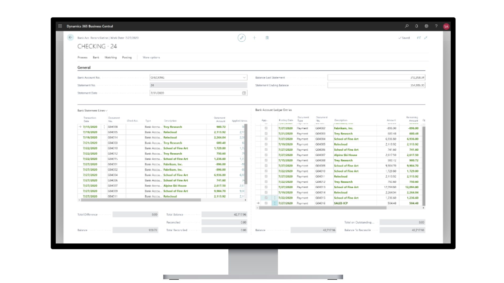504x283 pixels.
Task: Click the back arrow button
Action: click(x=70, y=37)
